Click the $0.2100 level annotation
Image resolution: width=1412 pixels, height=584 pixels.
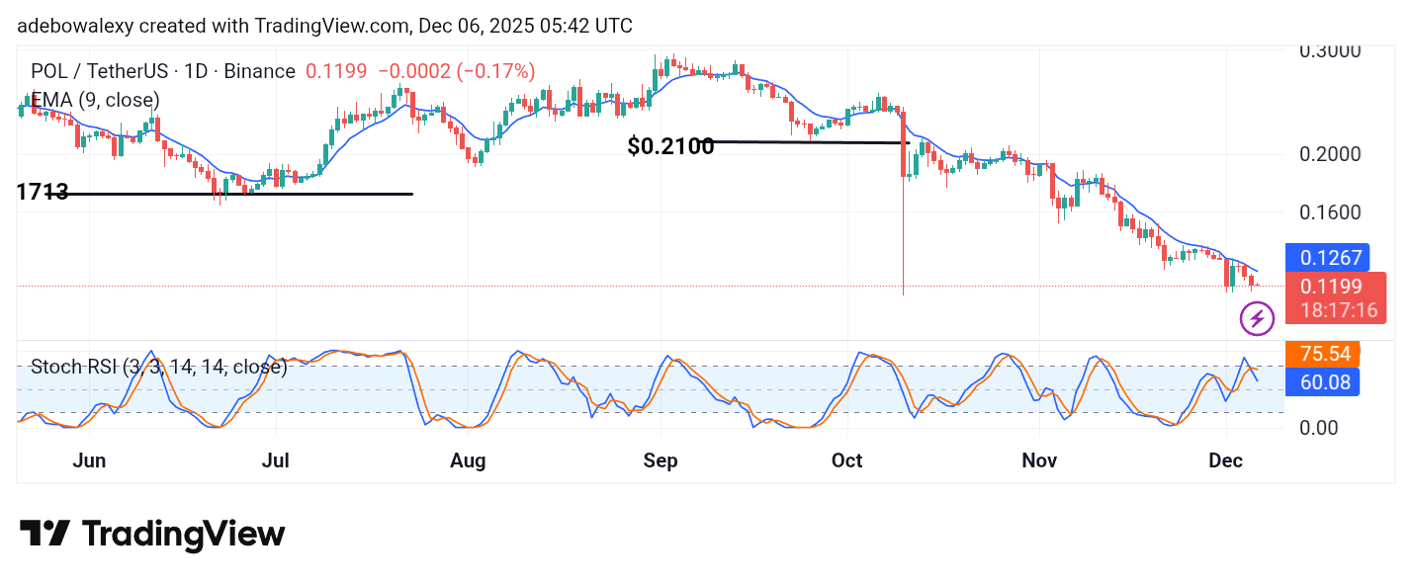click(670, 147)
